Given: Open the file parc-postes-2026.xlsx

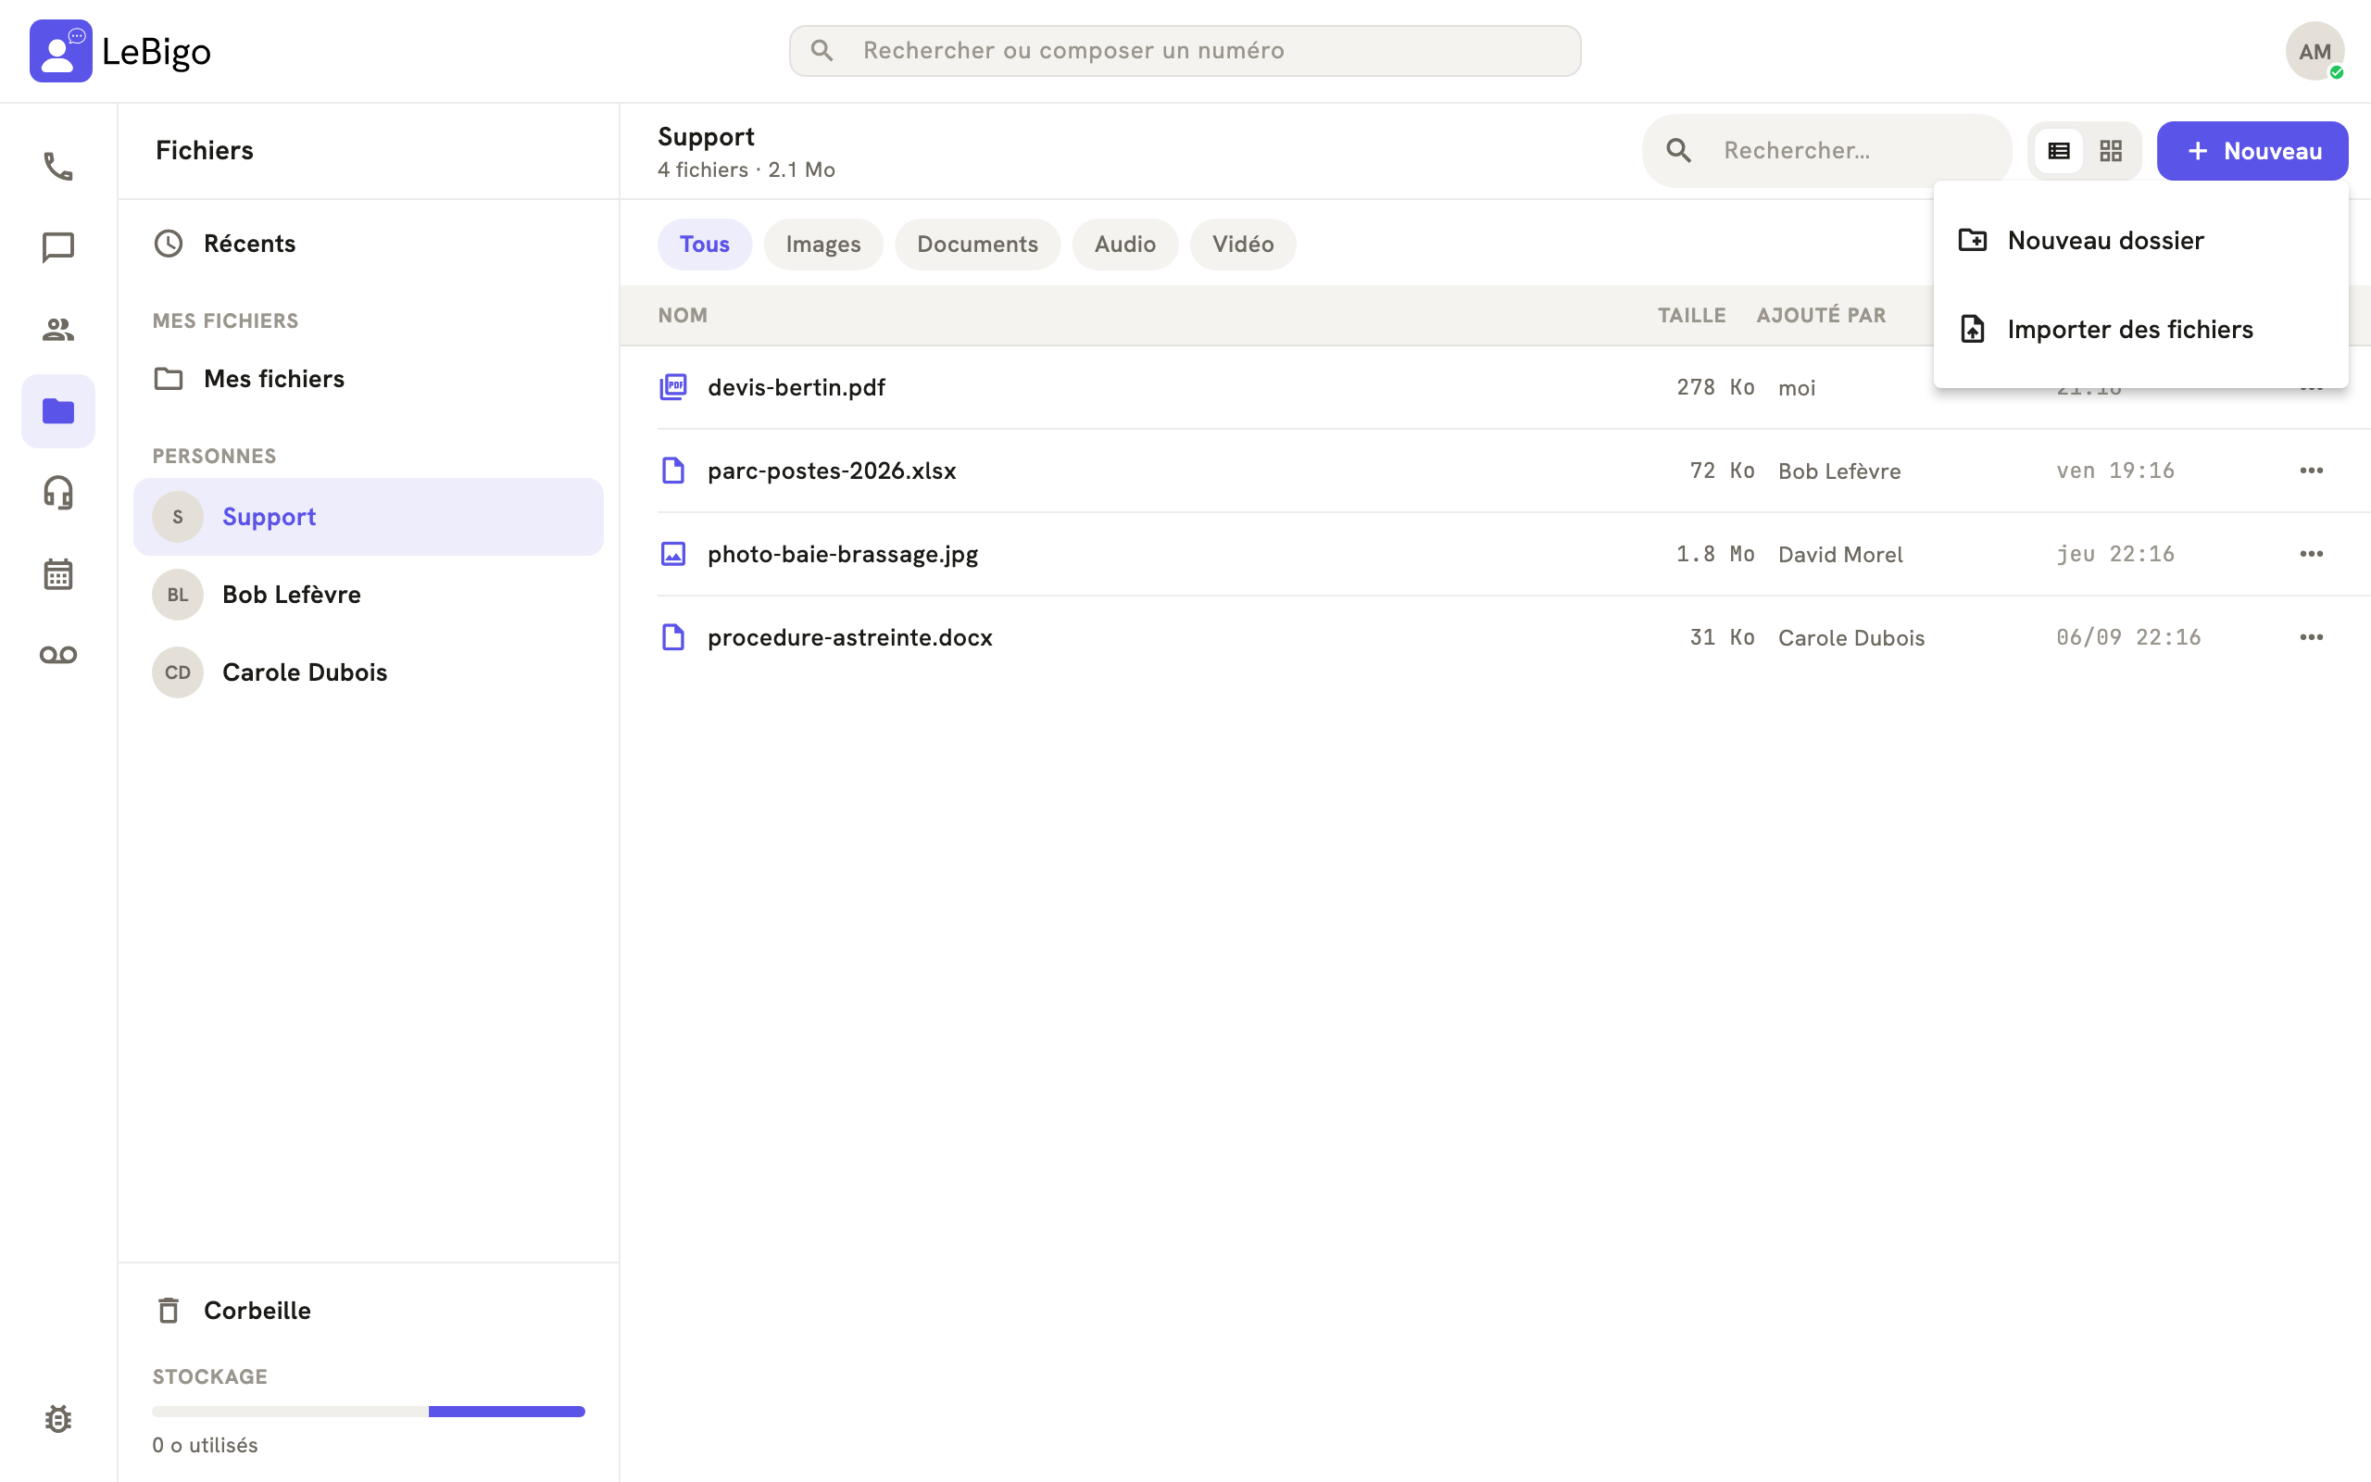Looking at the screenshot, I should (x=832, y=471).
